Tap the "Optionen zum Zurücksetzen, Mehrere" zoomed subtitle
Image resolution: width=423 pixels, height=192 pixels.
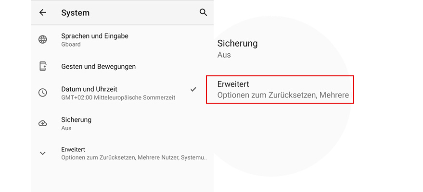[x=283, y=95]
